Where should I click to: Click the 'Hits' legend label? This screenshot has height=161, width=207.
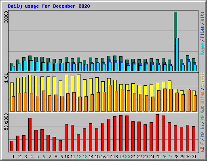pos(203,17)
